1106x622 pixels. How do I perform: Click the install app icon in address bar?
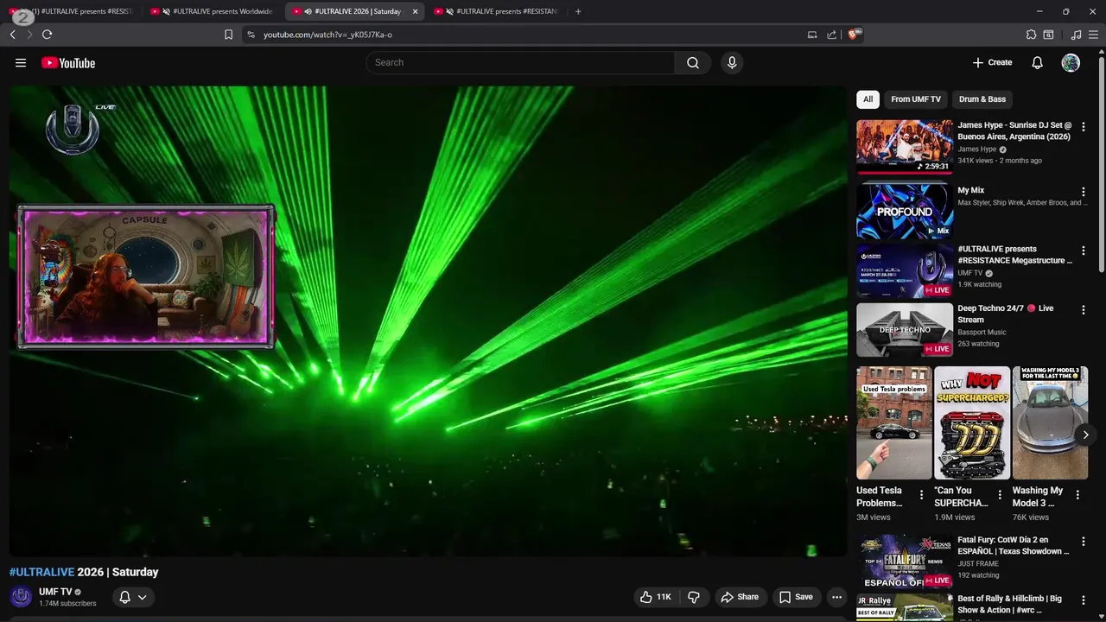click(x=812, y=35)
